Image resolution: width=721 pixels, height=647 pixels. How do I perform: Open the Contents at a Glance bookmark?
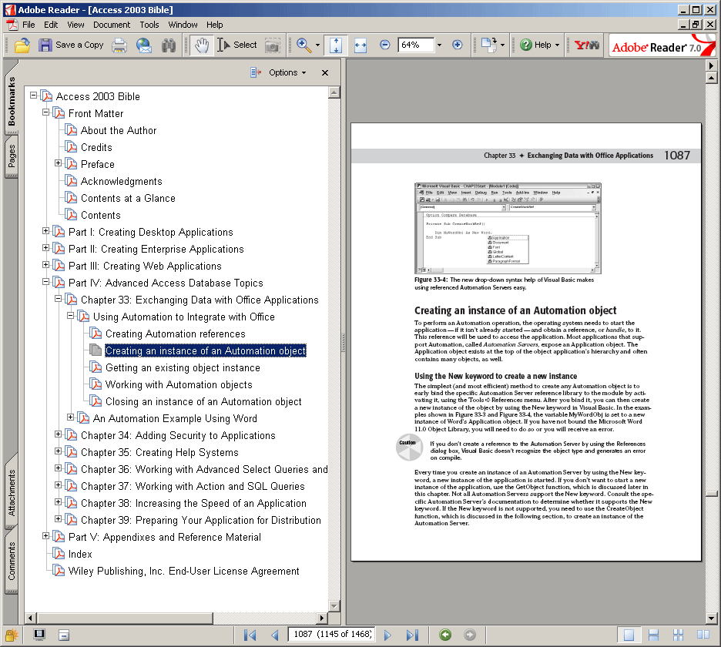click(x=128, y=198)
